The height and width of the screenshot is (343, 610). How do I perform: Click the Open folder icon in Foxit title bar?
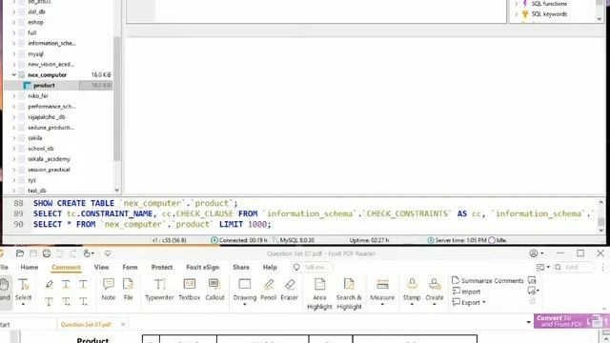[20, 253]
